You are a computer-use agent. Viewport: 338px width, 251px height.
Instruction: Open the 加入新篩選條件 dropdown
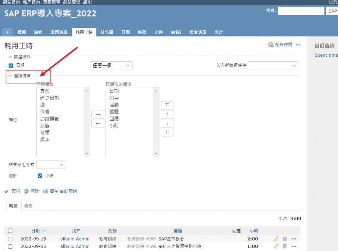point(273,66)
